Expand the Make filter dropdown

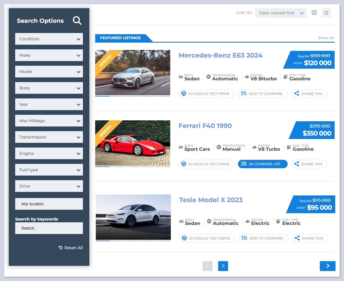click(49, 55)
